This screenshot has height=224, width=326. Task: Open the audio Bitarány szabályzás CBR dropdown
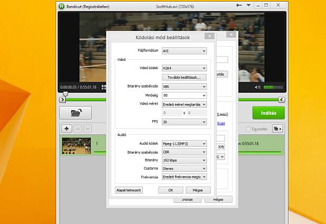[184, 152]
